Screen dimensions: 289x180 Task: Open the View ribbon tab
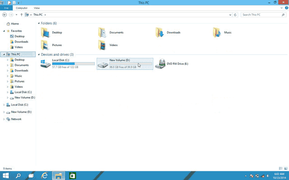(37, 8)
